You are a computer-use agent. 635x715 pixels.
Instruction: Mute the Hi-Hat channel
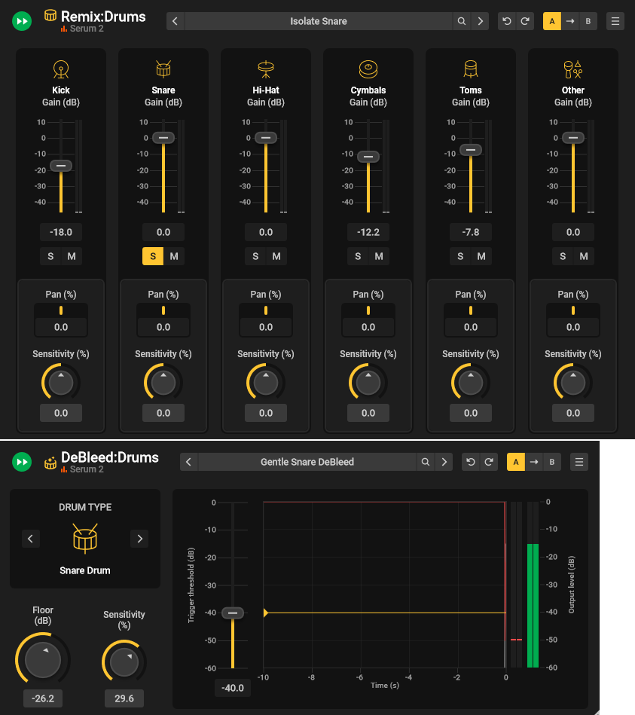tap(276, 256)
